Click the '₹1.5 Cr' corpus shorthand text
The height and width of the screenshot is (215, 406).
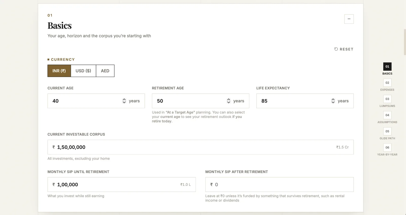(342, 147)
